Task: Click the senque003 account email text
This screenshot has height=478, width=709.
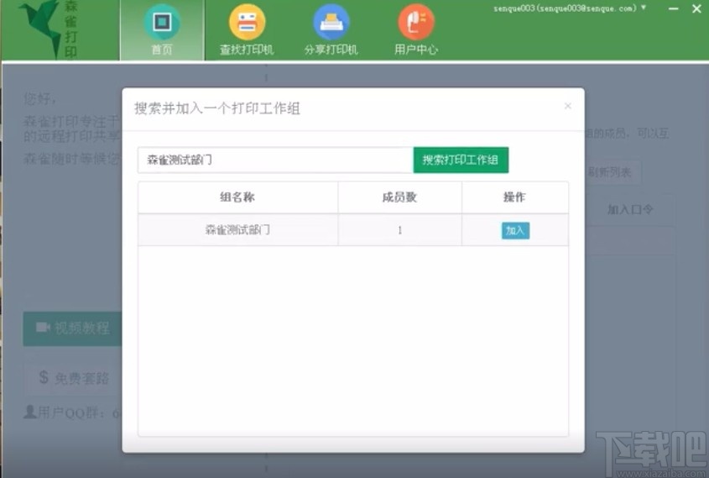Action: click(x=565, y=8)
